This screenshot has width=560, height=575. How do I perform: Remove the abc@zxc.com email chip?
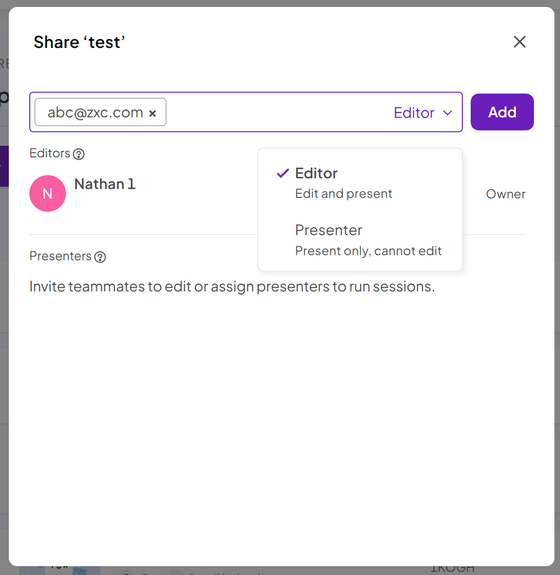coord(153,113)
